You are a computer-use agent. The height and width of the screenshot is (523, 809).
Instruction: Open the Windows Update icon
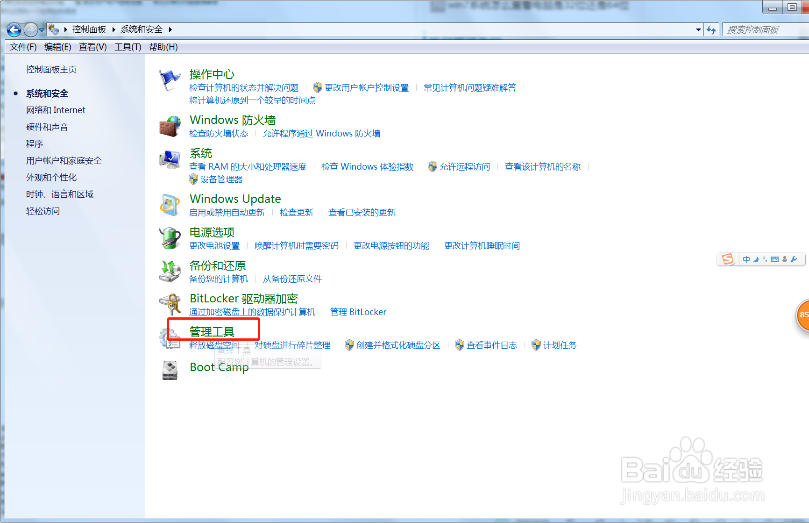click(170, 205)
